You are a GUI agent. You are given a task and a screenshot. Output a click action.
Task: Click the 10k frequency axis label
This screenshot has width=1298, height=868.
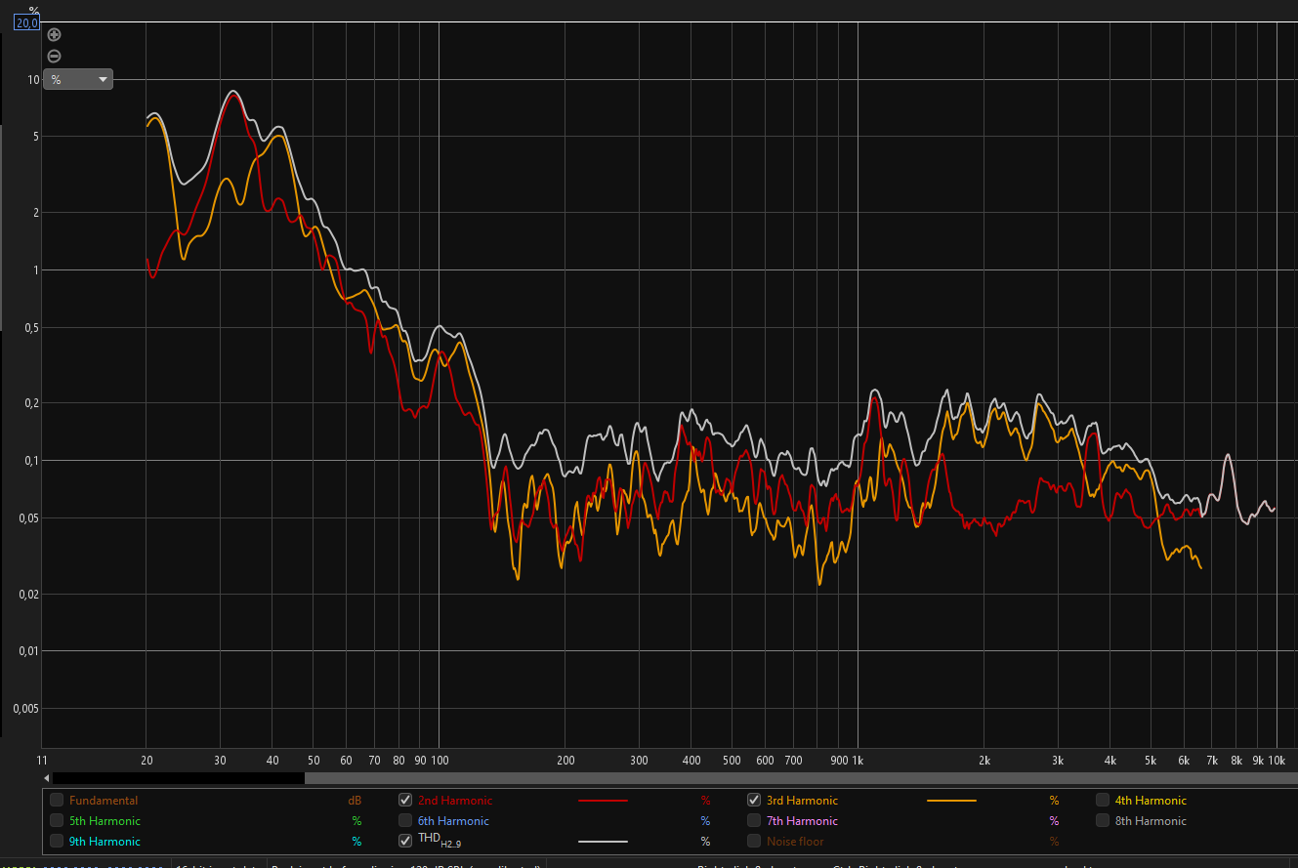[x=1276, y=761]
